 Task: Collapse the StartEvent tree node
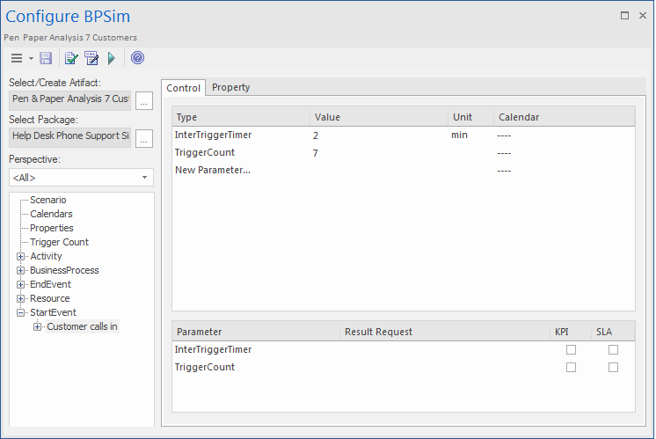point(21,312)
